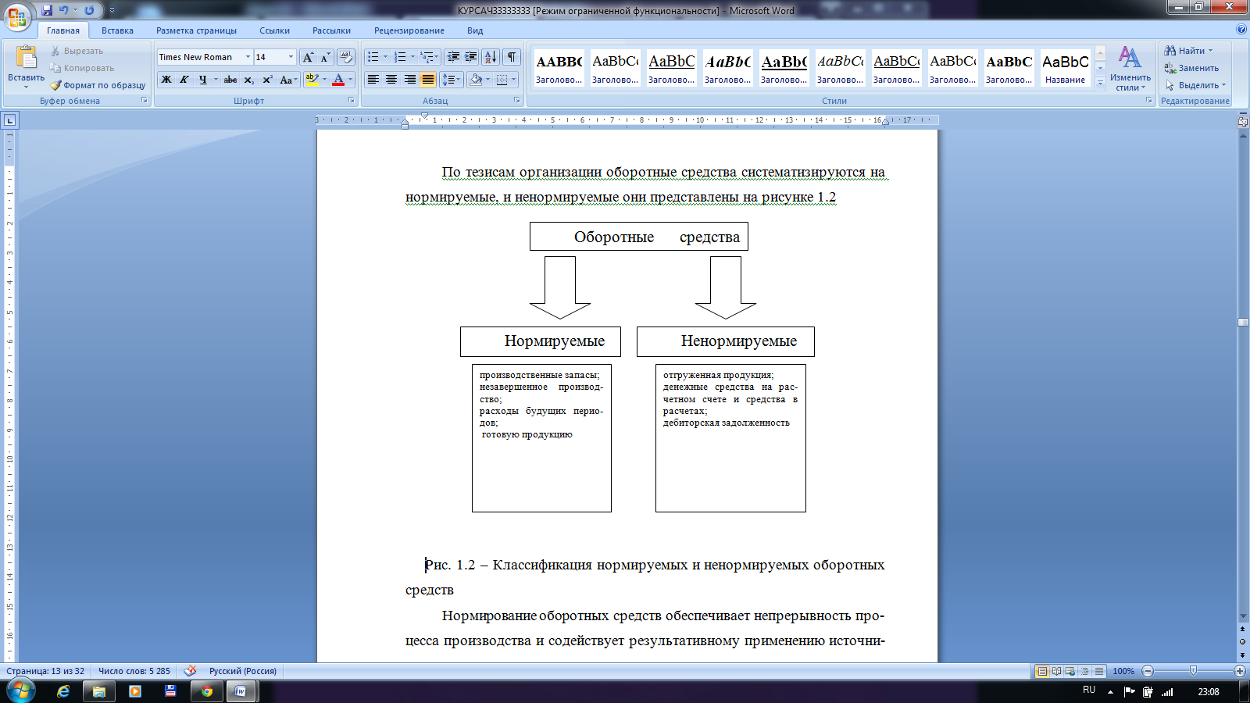Click the zoom slider handle
The image size is (1250, 703).
coord(1193,671)
